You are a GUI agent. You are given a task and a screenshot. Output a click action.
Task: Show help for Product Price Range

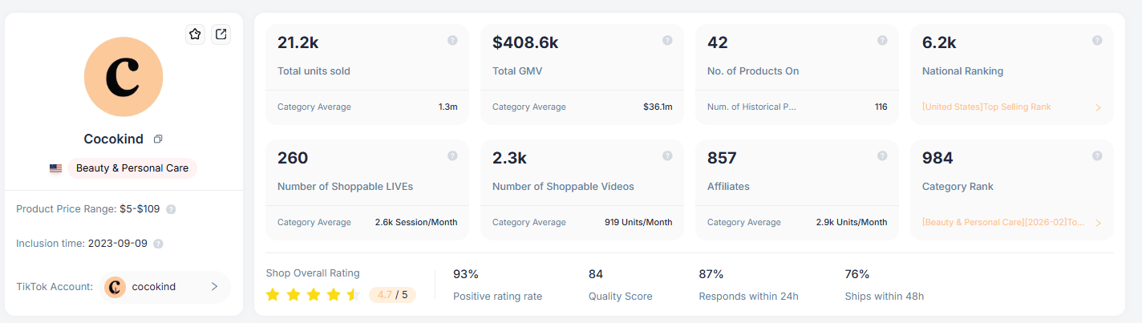pos(171,209)
